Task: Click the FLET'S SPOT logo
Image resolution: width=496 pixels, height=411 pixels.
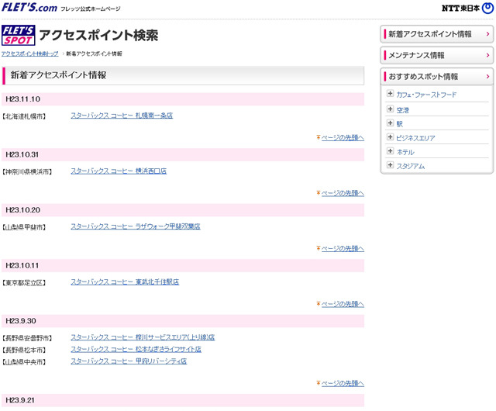Action: 19,35
